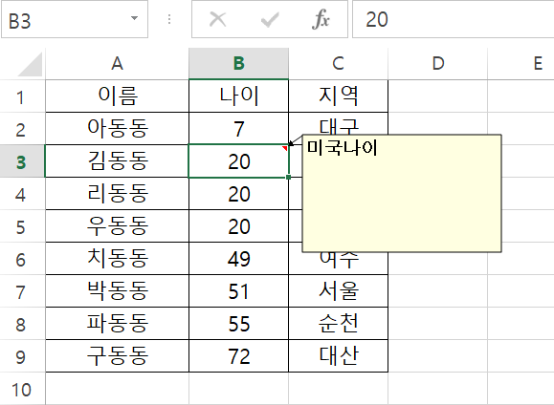The width and height of the screenshot is (554, 405).
Task: Select all cells with corner triangle
Action: (30, 64)
